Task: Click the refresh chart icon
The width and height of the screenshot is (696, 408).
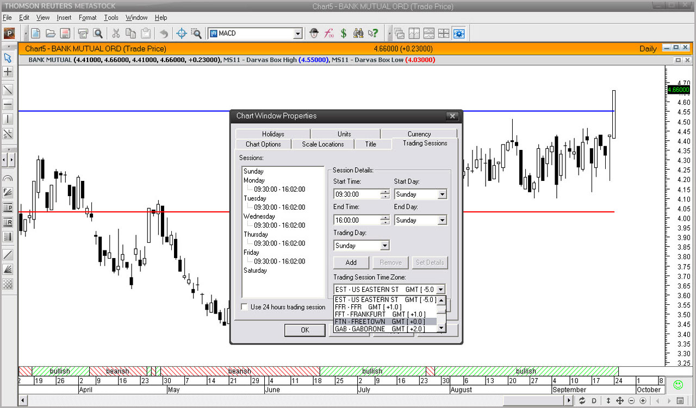Action: coord(582,401)
